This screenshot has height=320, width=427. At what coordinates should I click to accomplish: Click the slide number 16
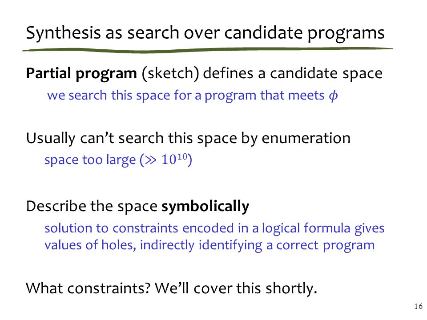pos(418,306)
